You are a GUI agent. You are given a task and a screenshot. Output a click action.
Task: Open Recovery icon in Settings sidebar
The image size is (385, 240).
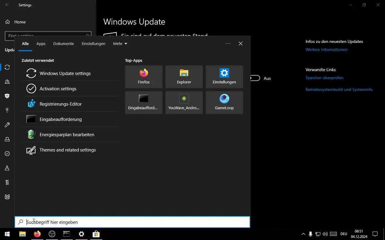[x=7, y=139]
